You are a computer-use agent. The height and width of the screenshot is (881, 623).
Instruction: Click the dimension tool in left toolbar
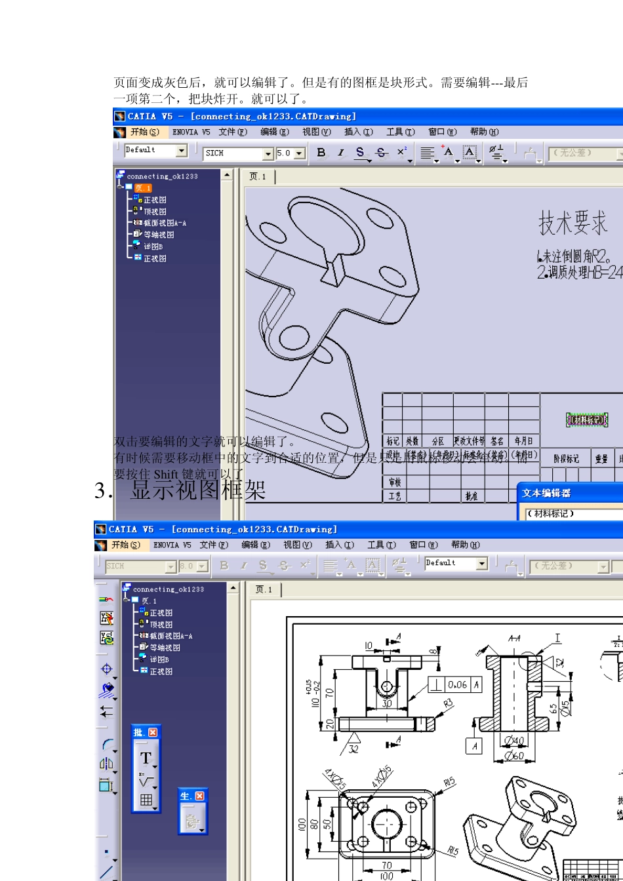click(106, 784)
